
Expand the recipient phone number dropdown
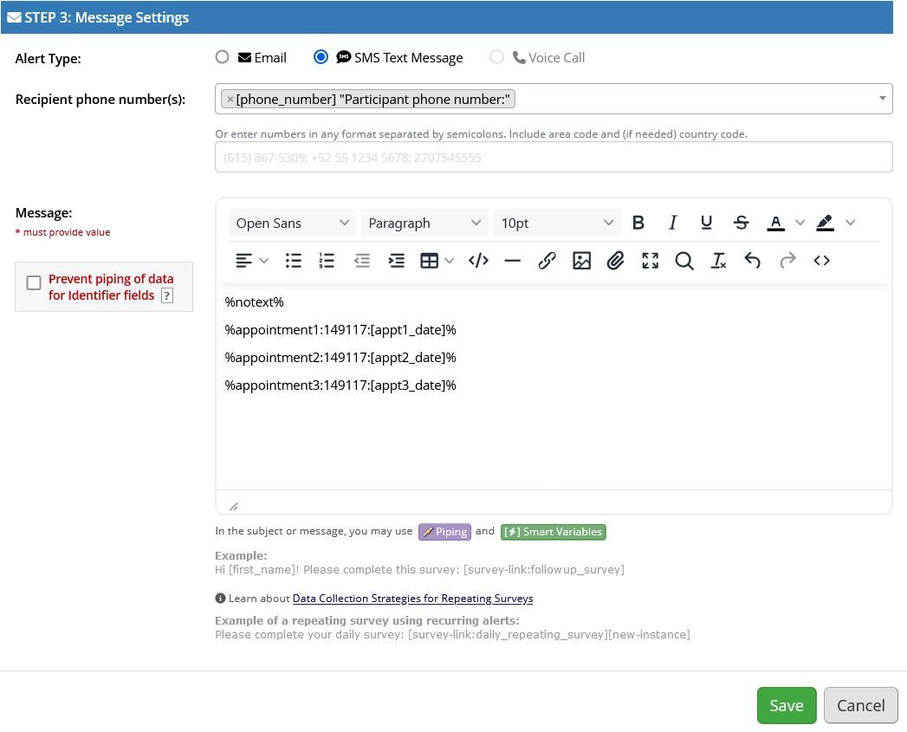[882, 99]
